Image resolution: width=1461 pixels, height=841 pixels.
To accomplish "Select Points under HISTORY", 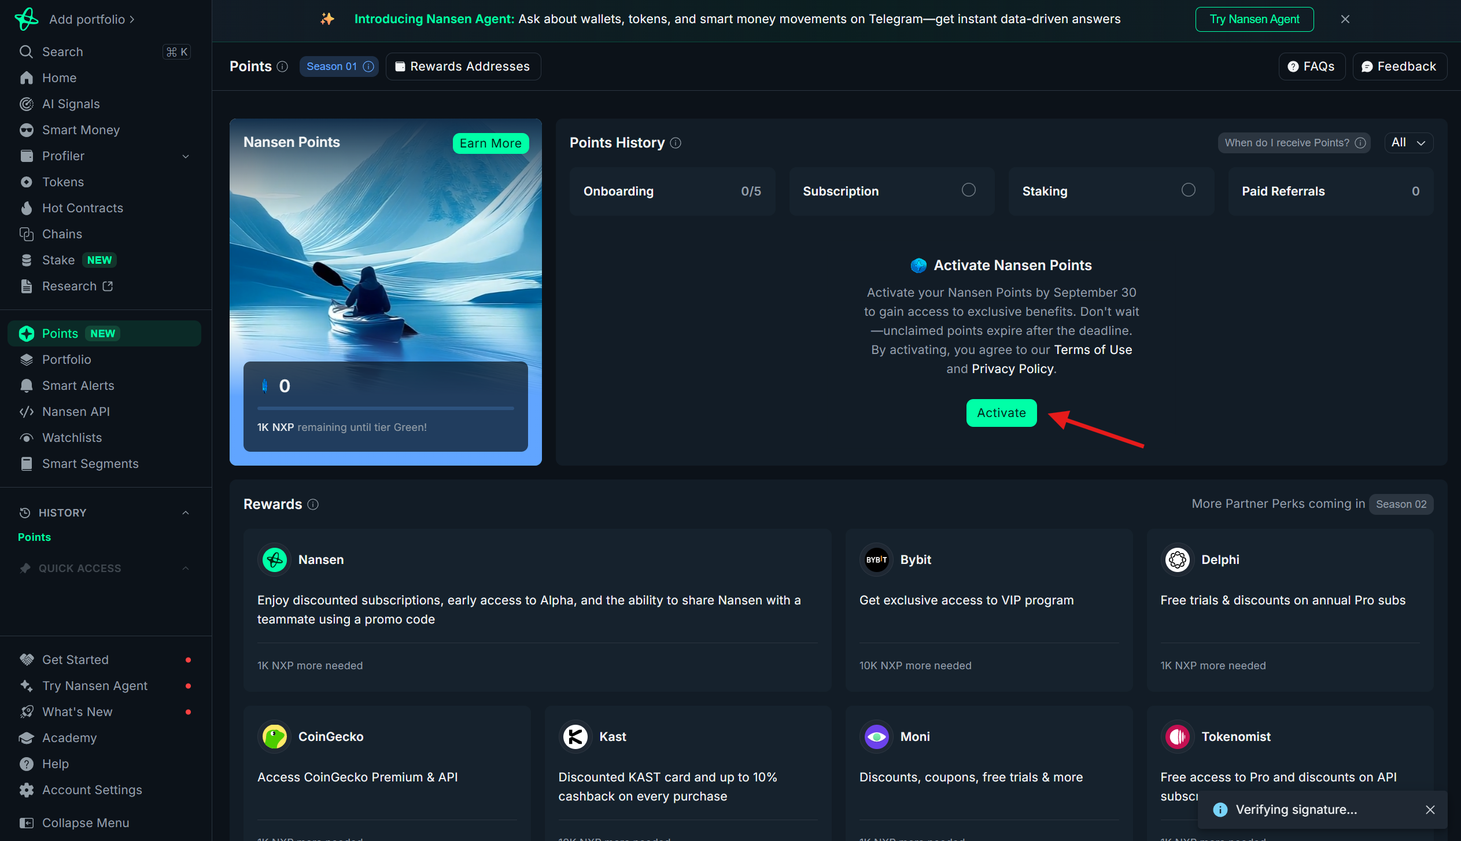I will click(34, 537).
